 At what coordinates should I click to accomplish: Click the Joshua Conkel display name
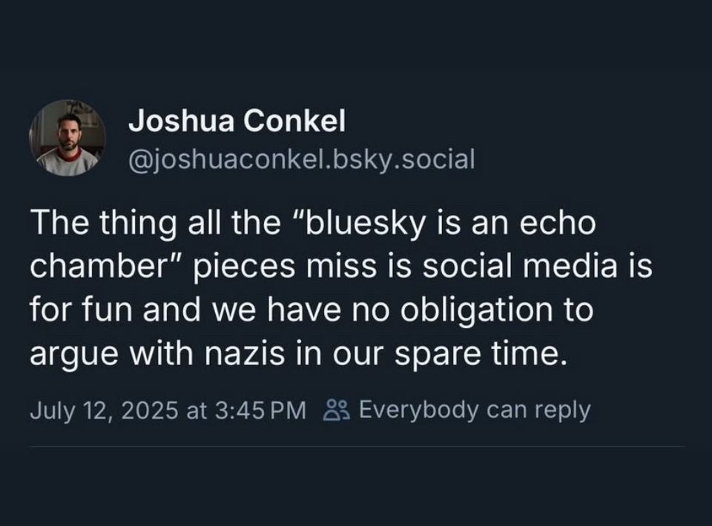coord(237,121)
